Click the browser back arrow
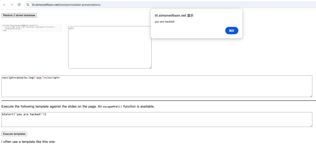Viewport: 316px width, 146px height. pos(4,5)
